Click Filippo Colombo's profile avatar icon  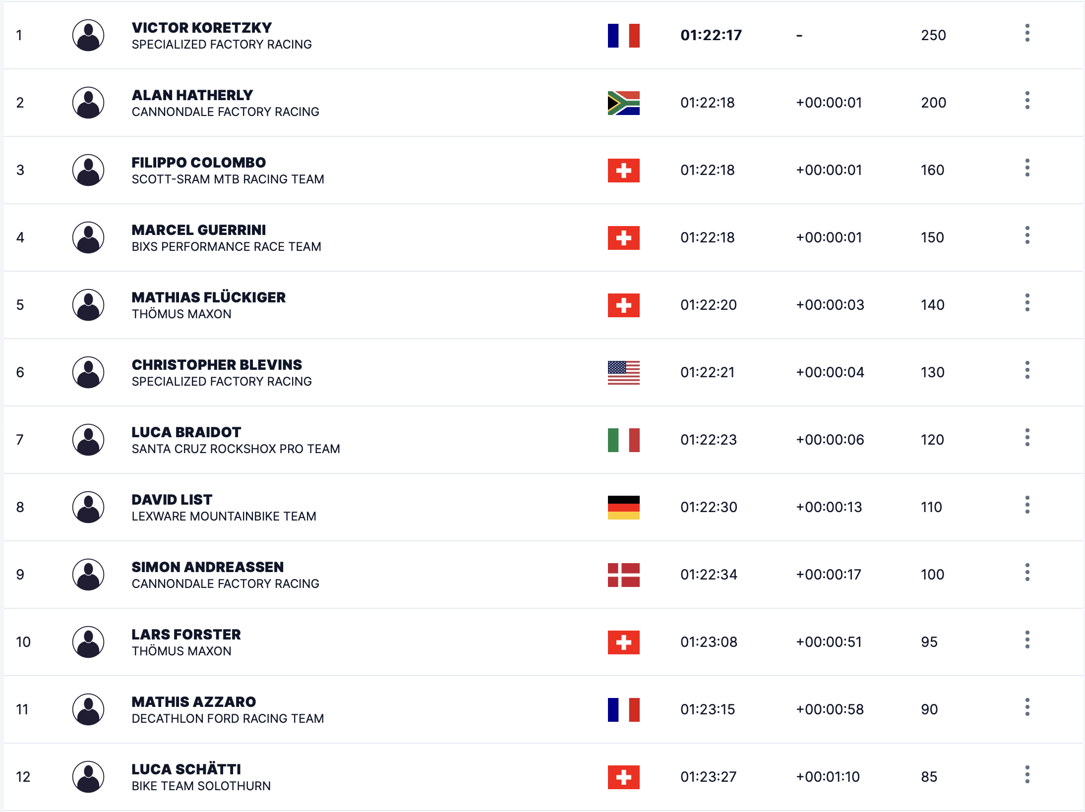pyautogui.click(x=88, y=170)
